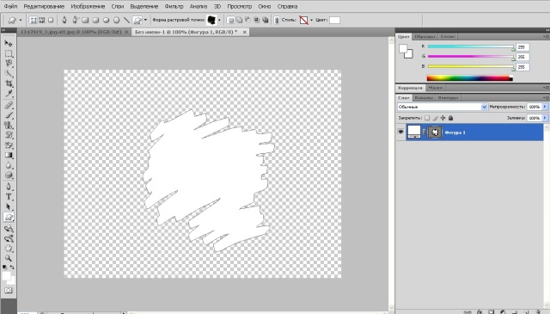Select the Hand tool
The width and height of the screenshot is (550, 314).
point(9,249)
